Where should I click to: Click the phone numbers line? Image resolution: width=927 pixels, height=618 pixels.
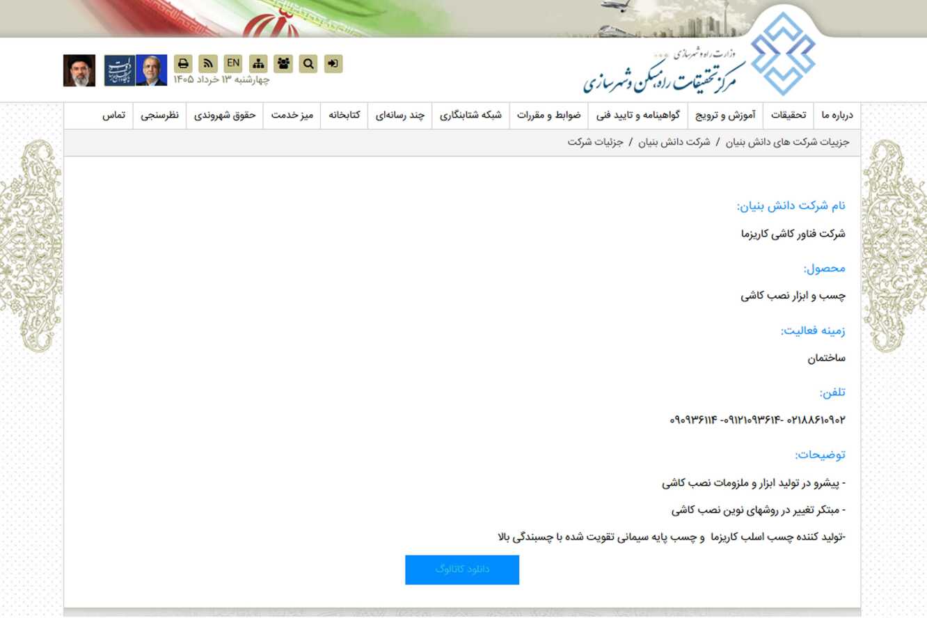758,420
